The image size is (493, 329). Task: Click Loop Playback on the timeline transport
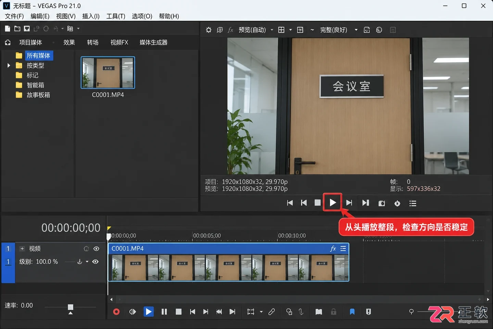(x=132, y=312)
